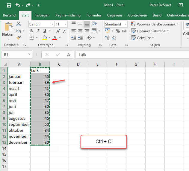Click Select All corner triangle
This screenshot has width=189, height=171.
point(5,64)
